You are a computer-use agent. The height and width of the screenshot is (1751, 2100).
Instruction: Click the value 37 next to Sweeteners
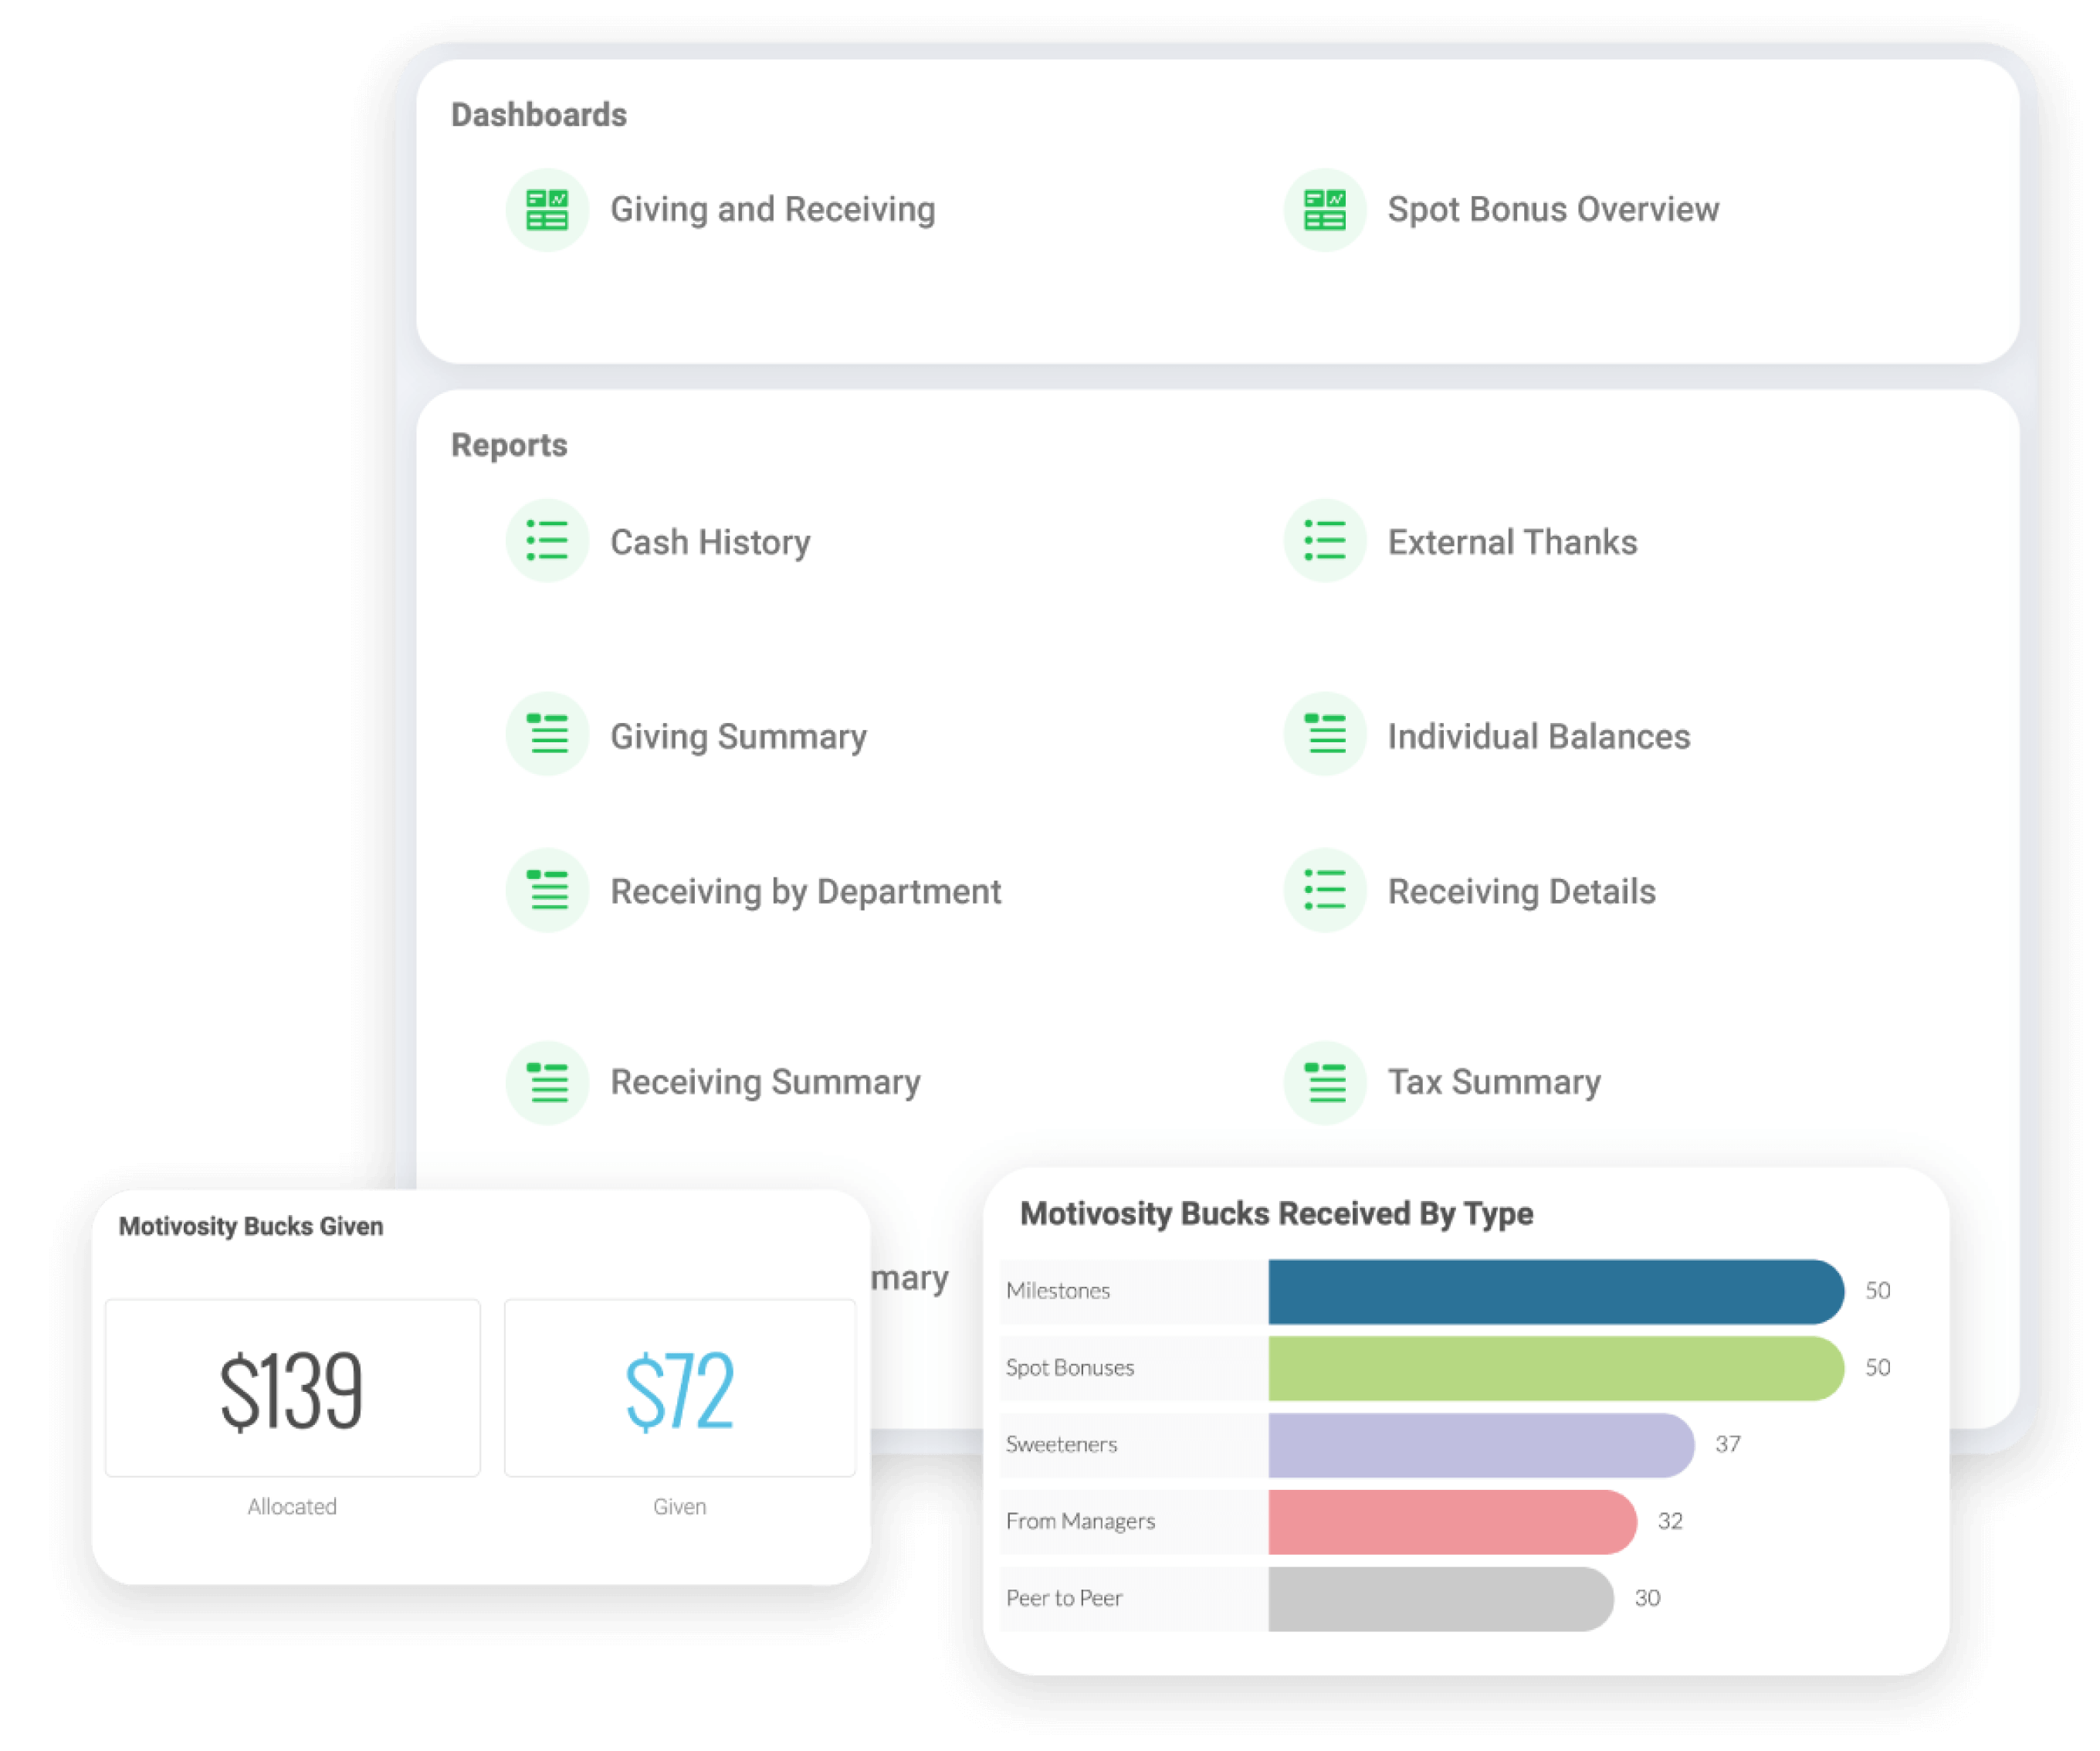click(1728, 1446)
